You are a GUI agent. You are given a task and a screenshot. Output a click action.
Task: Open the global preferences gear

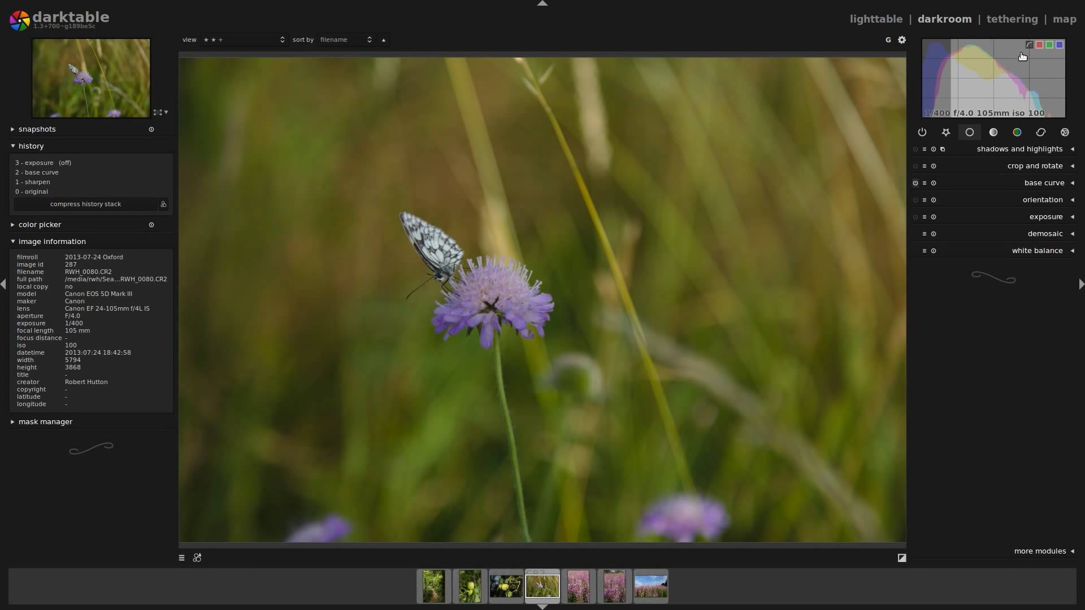point(901,40)
